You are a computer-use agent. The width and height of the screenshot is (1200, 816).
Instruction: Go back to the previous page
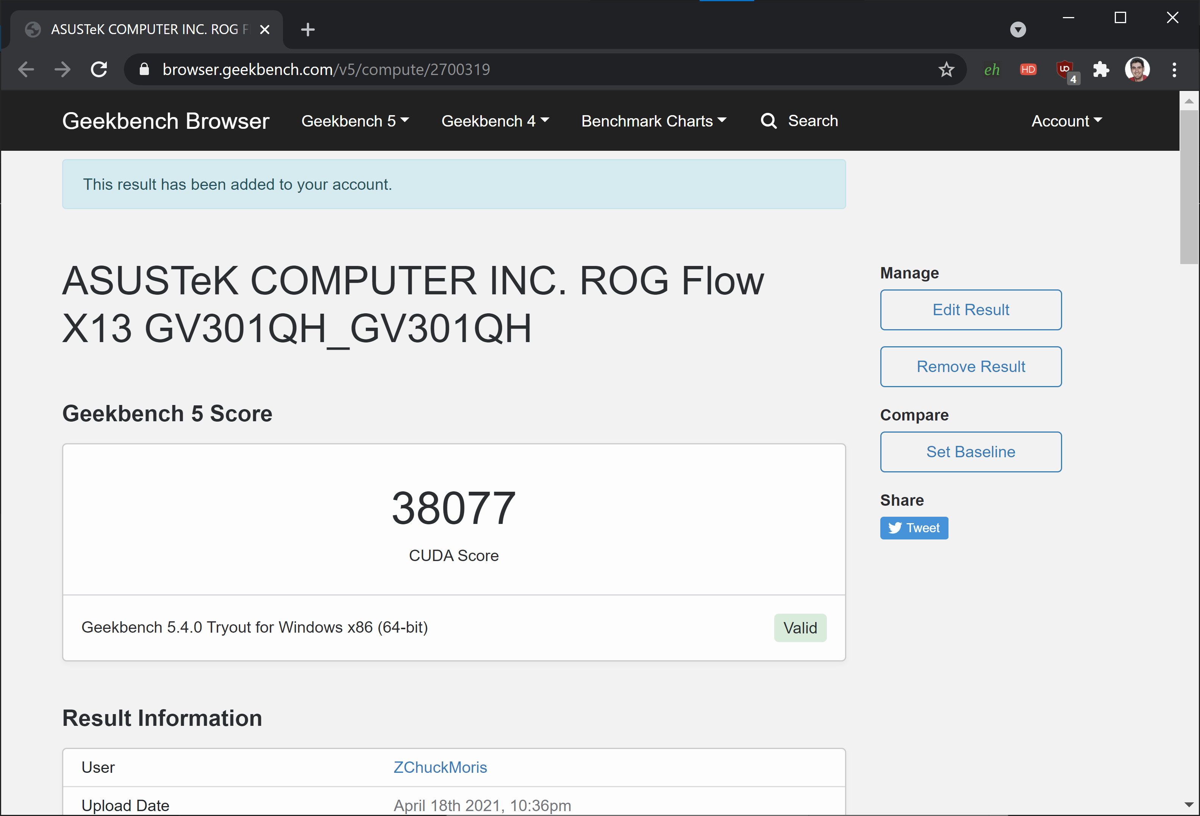(x=26, y=69)
